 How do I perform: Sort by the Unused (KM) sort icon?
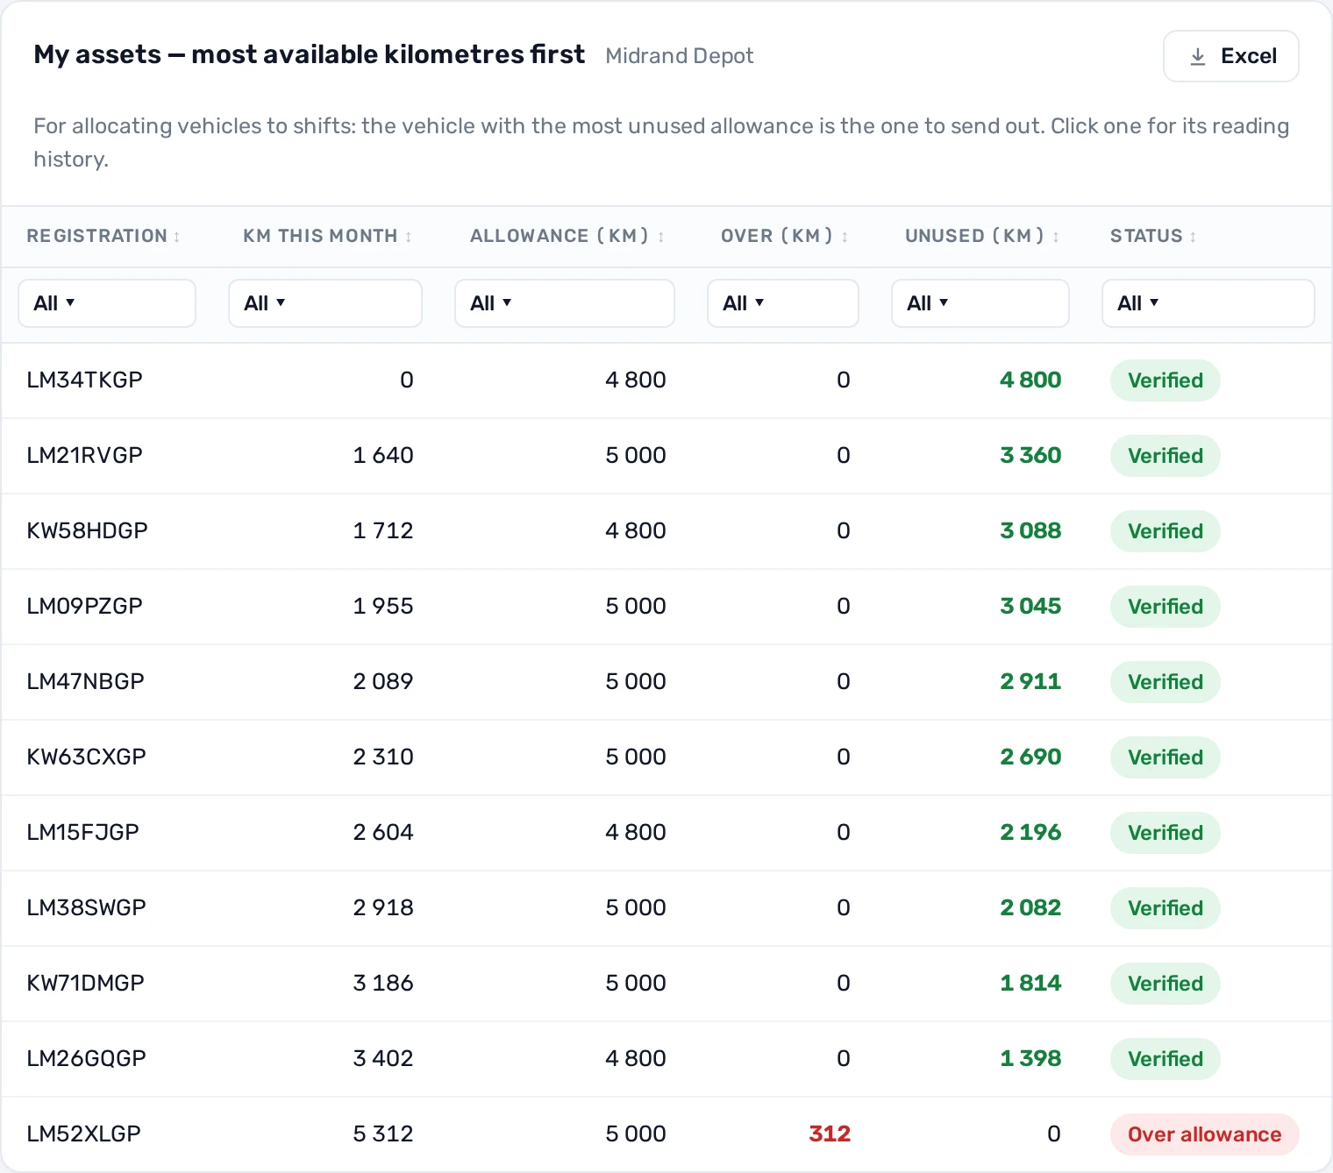pos(1056,237)
